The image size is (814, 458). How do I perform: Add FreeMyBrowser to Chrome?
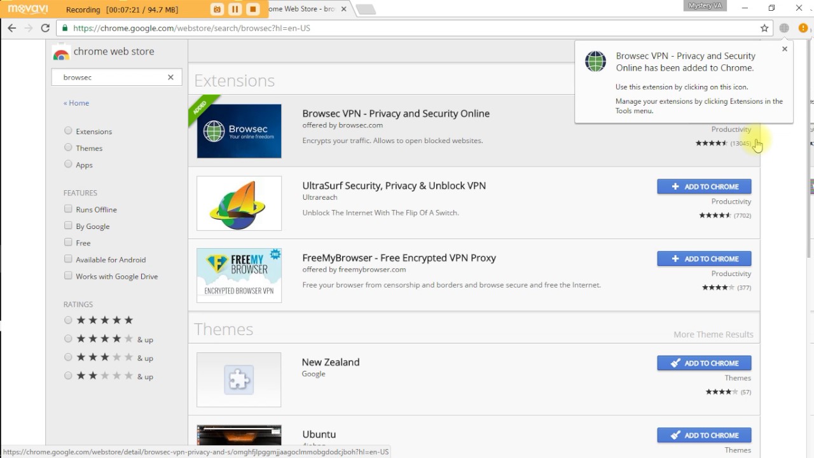(x=704, y=259)
